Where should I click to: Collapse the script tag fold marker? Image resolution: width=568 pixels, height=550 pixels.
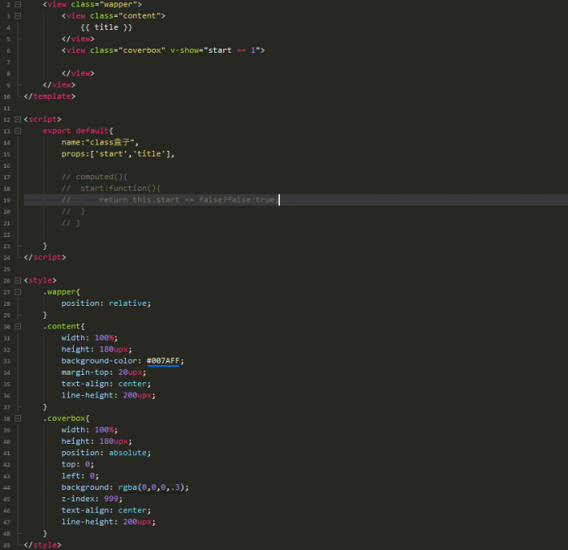18,119
